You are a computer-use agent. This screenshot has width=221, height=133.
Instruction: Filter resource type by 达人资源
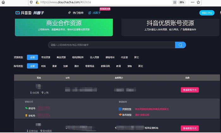point(94,57)
